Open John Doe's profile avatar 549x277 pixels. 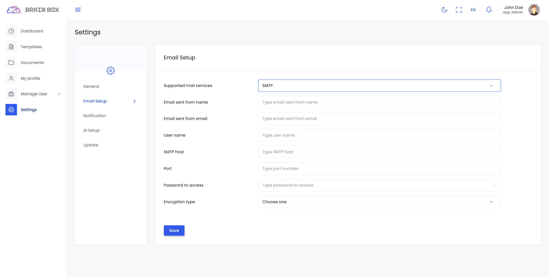[x=534, y=10]
